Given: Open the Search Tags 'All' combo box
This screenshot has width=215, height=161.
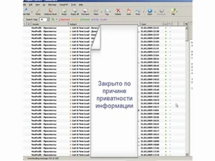Looking at the screenshot, I should 44,20.
